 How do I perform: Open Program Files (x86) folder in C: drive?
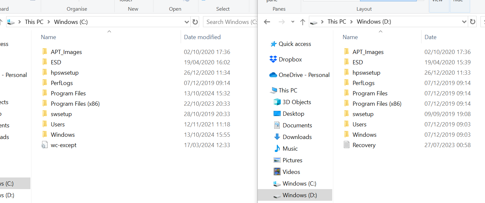click(75, 104)
